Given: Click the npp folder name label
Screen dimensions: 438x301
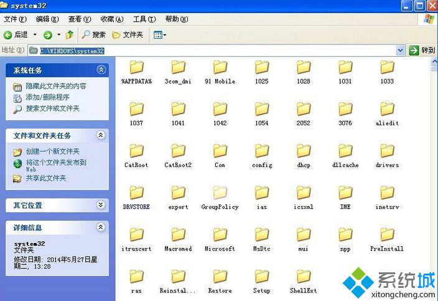Looking at the screenshot, I should (345, 249).
